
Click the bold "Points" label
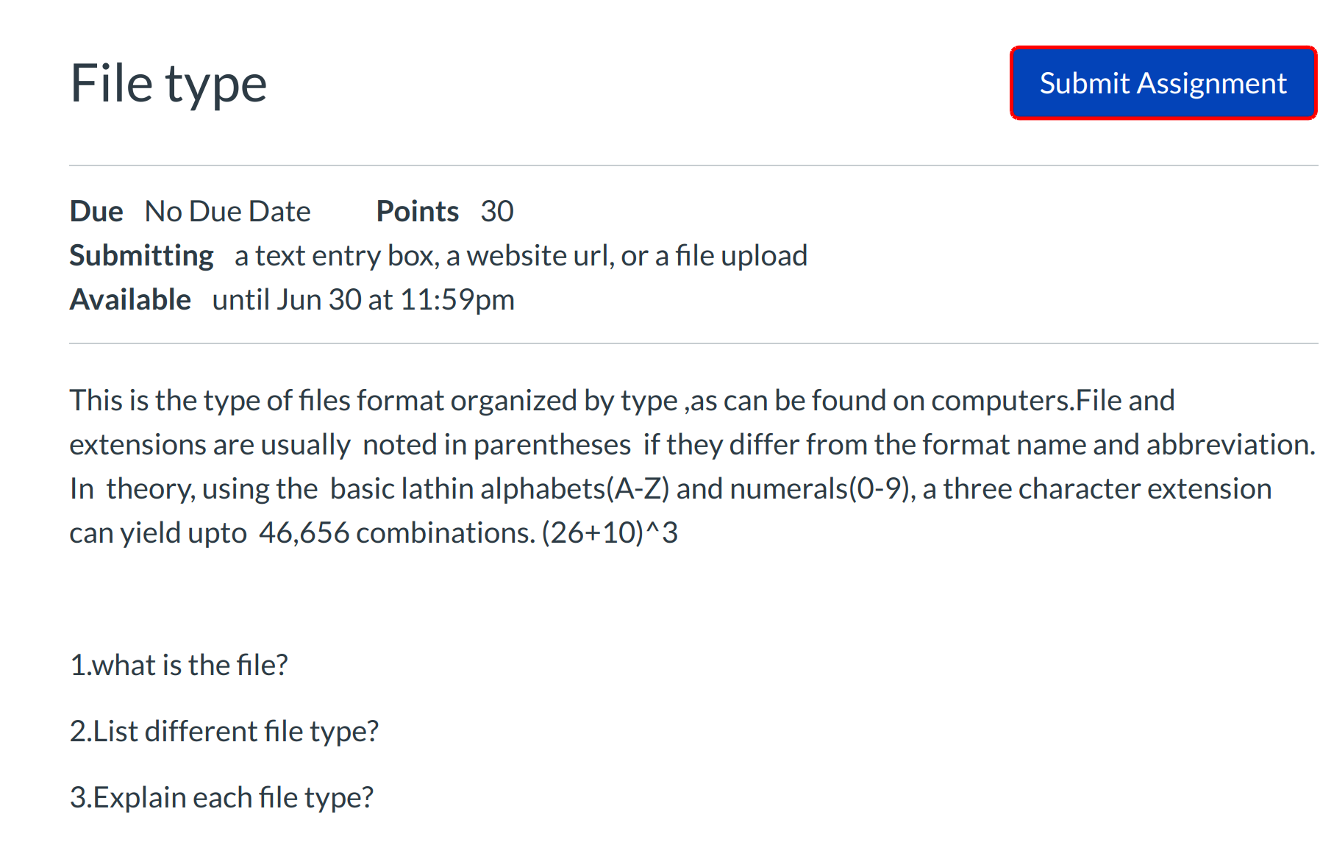click(417, 212)
